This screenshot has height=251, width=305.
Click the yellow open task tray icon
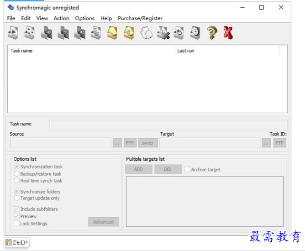tap(112, 32)
